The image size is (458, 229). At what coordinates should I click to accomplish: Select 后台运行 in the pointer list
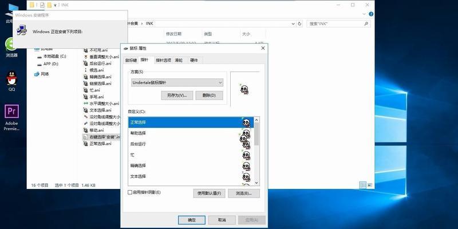[191, 144]
